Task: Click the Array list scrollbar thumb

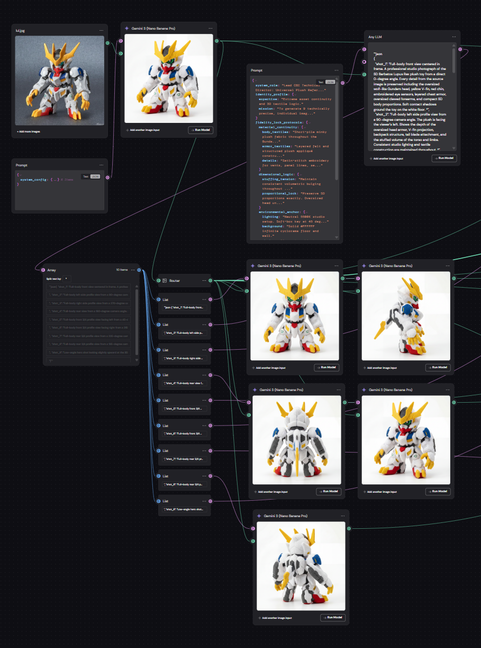Action: [x=137, y=321]
